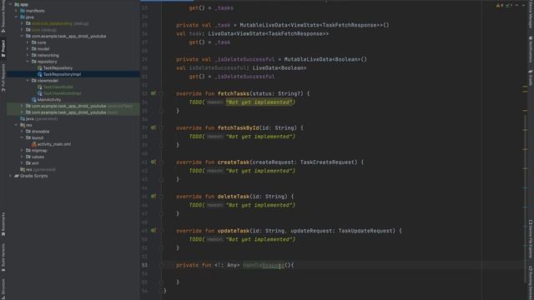
Task: Open the Build Variants tool window tab
Action: (x=3, y=257)
